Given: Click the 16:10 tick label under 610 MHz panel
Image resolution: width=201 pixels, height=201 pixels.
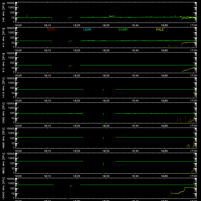Looking at the screenshot, I should (47, 76).
